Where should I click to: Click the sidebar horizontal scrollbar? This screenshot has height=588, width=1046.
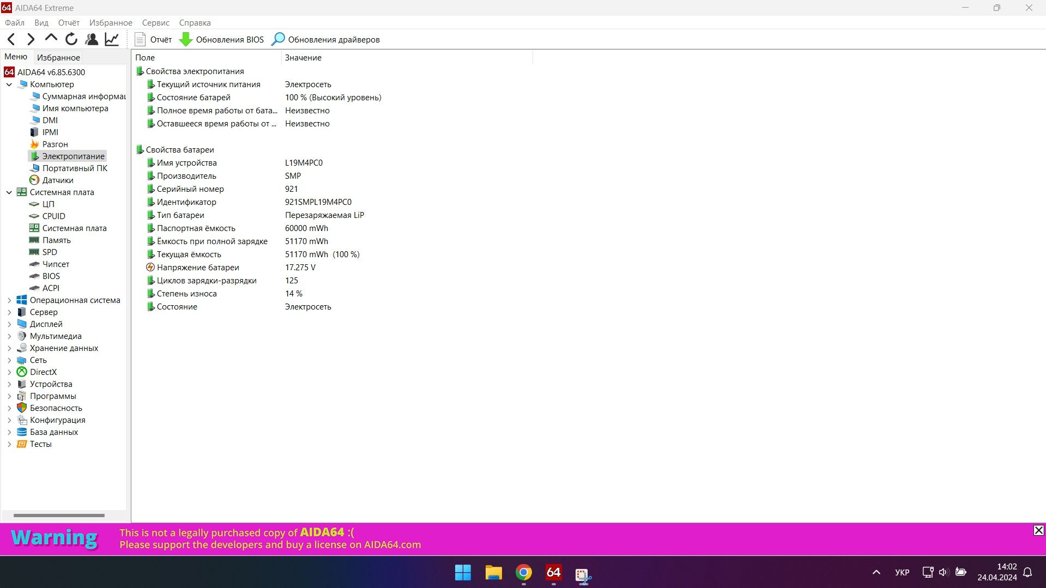(59, 516)
